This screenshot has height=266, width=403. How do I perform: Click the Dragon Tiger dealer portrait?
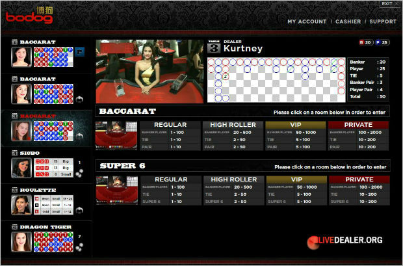click(21, 242)
